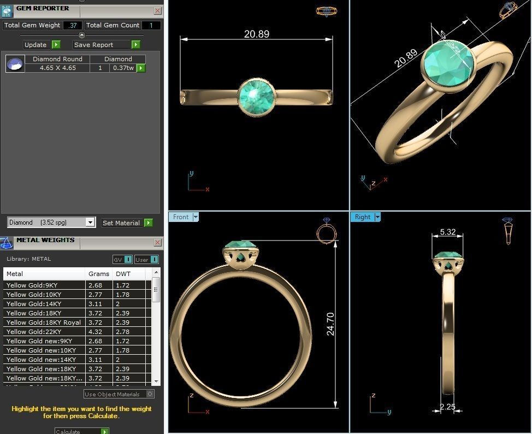Click the Calculate button
Image resolution: width=532 pixels, height=434 pixels.
coord(78,431)
